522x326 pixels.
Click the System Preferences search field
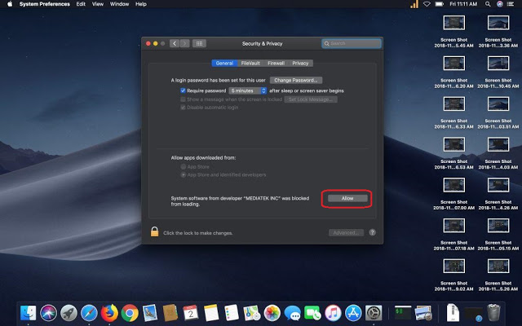click(352, 42)
